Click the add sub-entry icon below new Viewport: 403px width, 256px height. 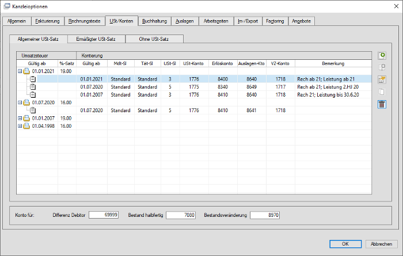tap(382, 67)
